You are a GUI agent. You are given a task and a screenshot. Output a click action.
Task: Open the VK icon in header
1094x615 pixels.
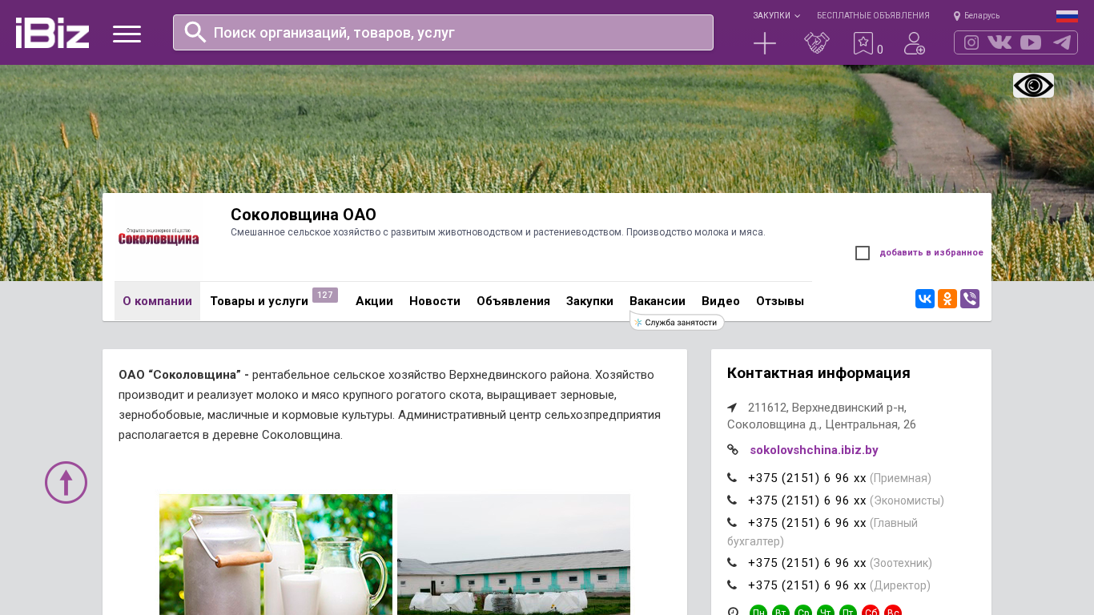point(999,42)
